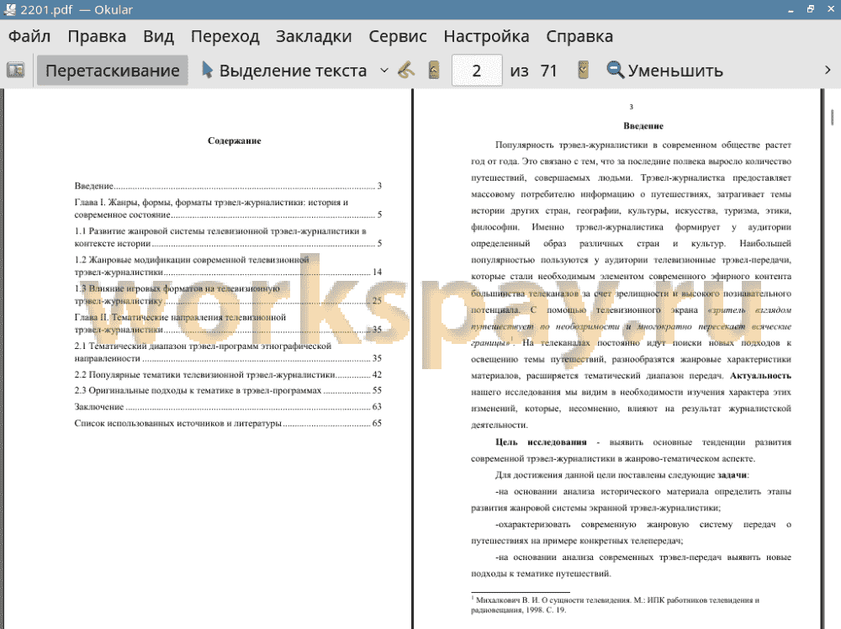The image size is (841, 629).
Task: Open the Сервис menu
Action: [x=398, y=36]
